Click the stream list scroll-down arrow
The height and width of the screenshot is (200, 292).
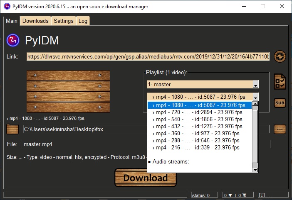click(255, 170)
